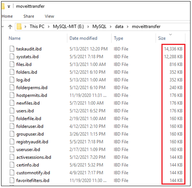Image resolution: width=192 pixels, height=188 pixels.
Task: Sort by the Size column header
Action: coord(162,38)
